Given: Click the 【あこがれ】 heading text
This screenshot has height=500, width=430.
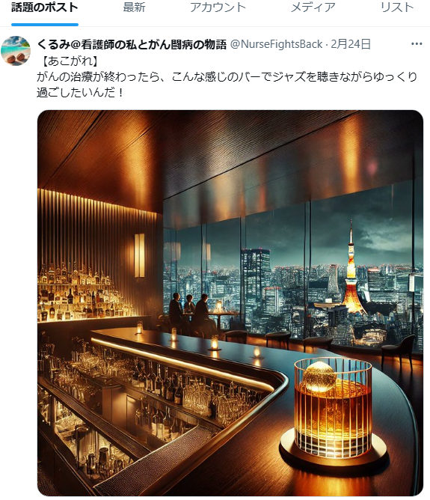Looking at the screenshot, I should [70, 61].
